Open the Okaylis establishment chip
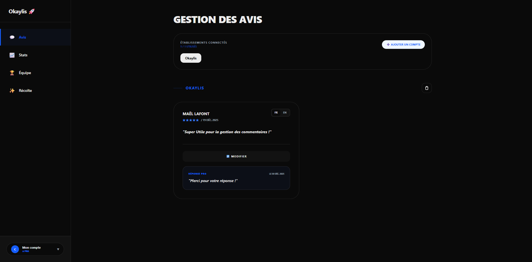Image resolution: width=532 pixels, height=262 pixels. (x=191, y=58)
